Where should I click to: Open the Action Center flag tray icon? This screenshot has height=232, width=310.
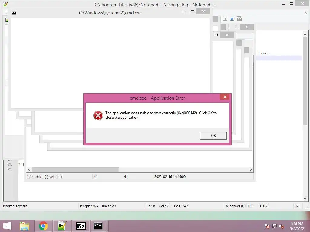tap(267, 226)
